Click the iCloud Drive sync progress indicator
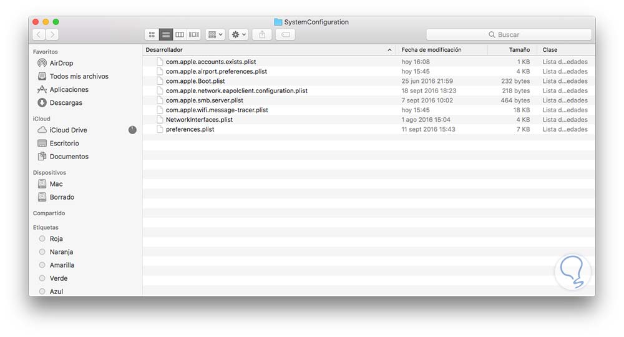This screenshot has height=337, width=624. click(132, 130)
